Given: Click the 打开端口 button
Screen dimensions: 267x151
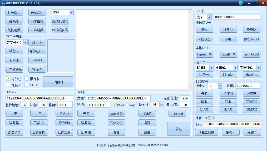Looking at the screenshot, I should (14, 12).
